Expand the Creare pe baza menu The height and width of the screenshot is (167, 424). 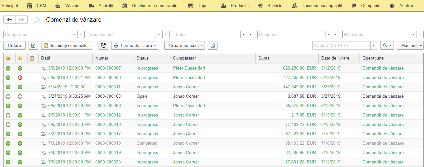point(185,46)
